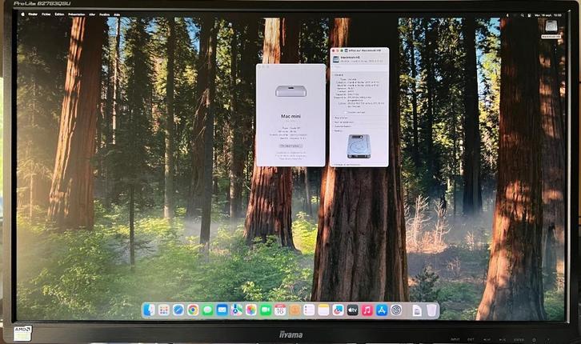Open the App Store from Dock
Screen dimensions: 581x344
[x=382, y=310]
